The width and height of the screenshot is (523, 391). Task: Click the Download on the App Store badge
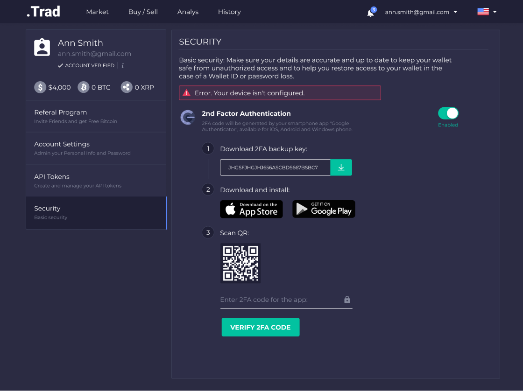coord(251,209)
